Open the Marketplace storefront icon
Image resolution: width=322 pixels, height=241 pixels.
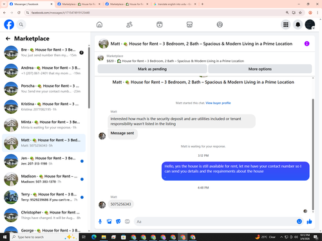[x=189, y=24]
